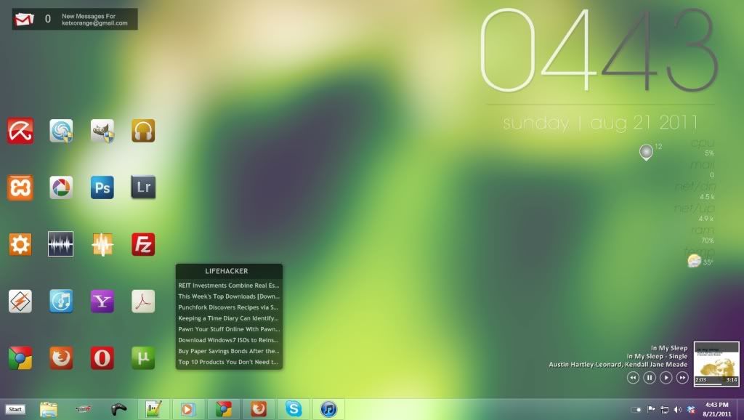This screenshot has height=420, width=744.
Task: Open Yahoo Messenger
Action: [102, 301]
